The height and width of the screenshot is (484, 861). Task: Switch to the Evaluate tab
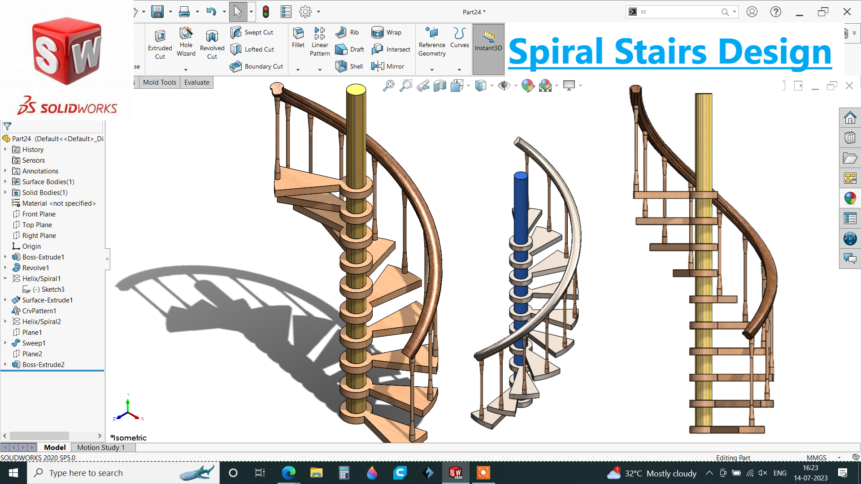point(196,82)
